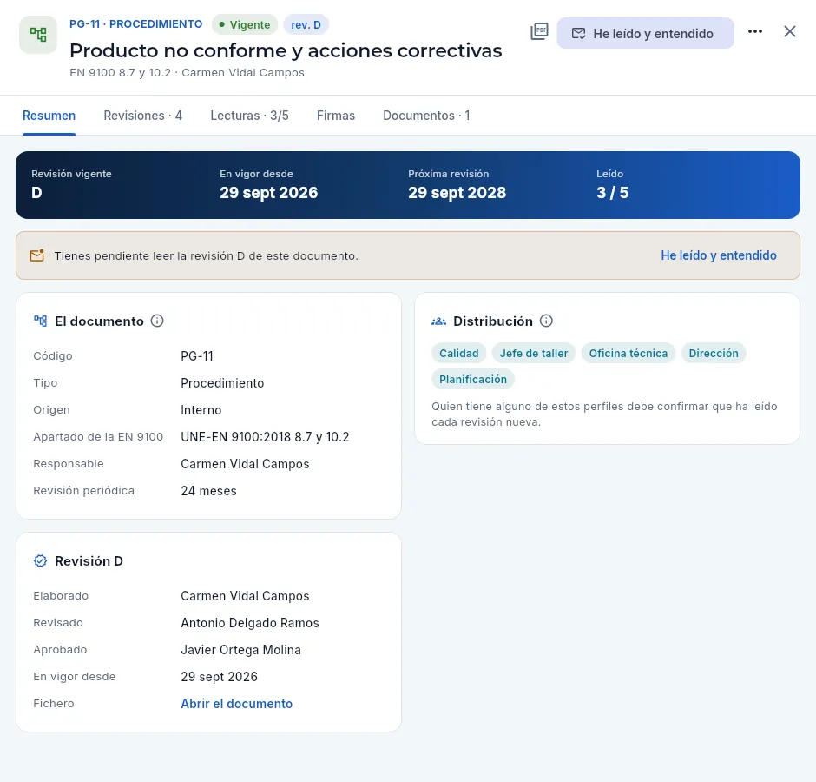The width and height of the screenshot is (816, 782).
Task: Confirm with header 'He leído y entendido' button
Action: pos(645,33)
